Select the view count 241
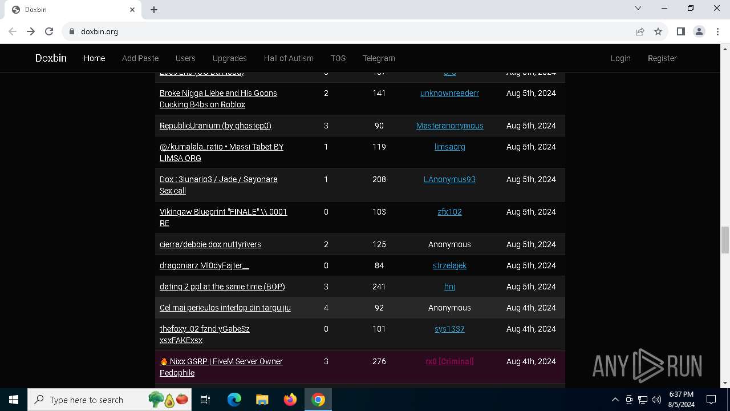 [x=379, y=287]
